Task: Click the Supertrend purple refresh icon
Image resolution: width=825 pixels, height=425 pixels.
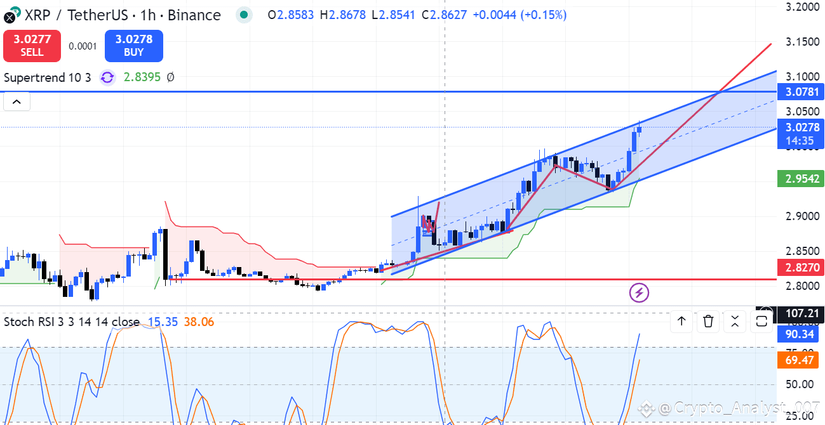Action: click(107, 77)
